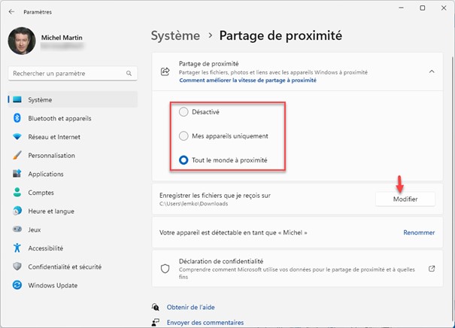Click the Personnalisation paintbrush icon

pyautogui.click(x=17, y=156)
